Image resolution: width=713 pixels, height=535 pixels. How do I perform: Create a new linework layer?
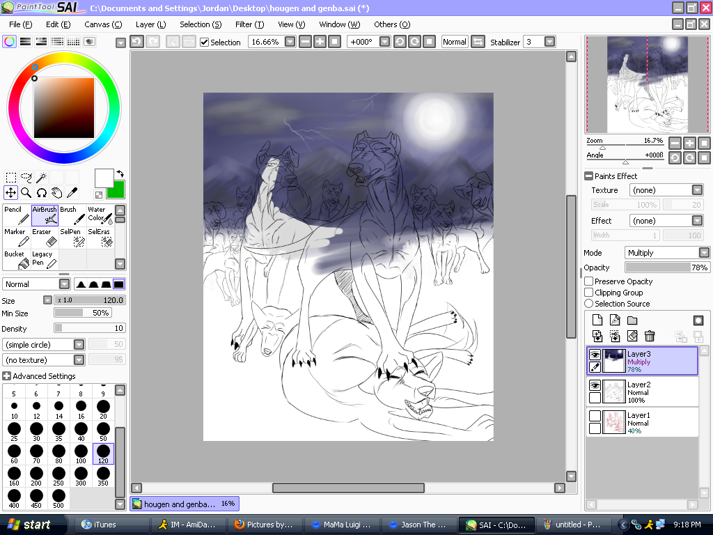[615, 320]
